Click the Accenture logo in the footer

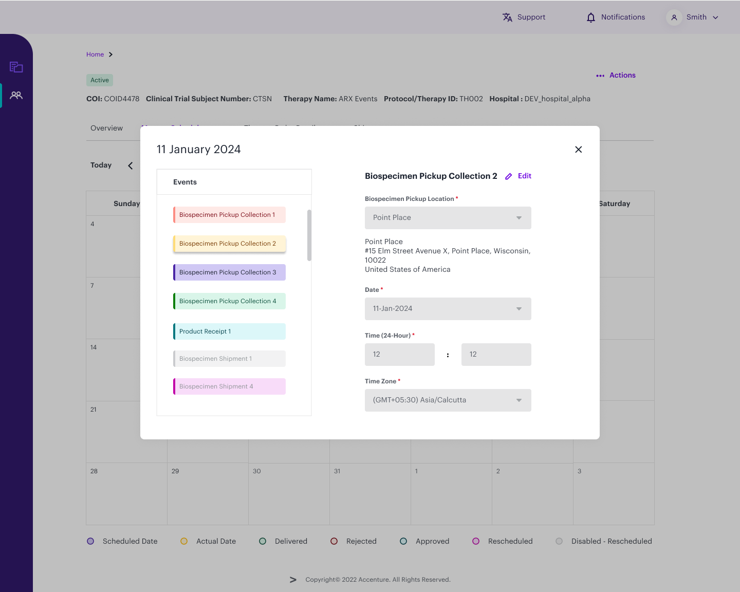point(293,579)
